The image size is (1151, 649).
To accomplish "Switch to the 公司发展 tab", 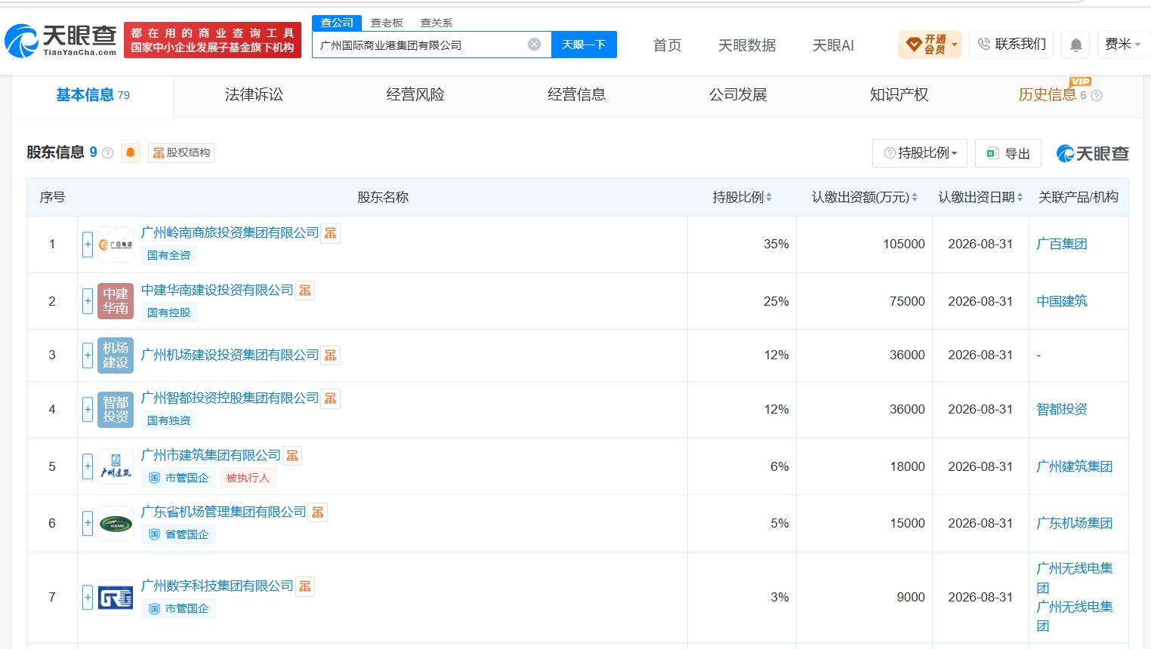I will tap(738, 95).
